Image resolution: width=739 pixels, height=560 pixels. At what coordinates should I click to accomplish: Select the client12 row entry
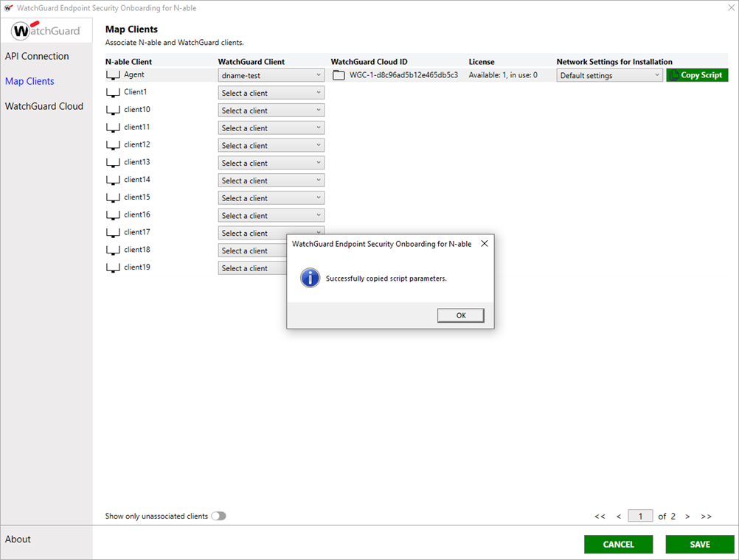coord(137,144)
